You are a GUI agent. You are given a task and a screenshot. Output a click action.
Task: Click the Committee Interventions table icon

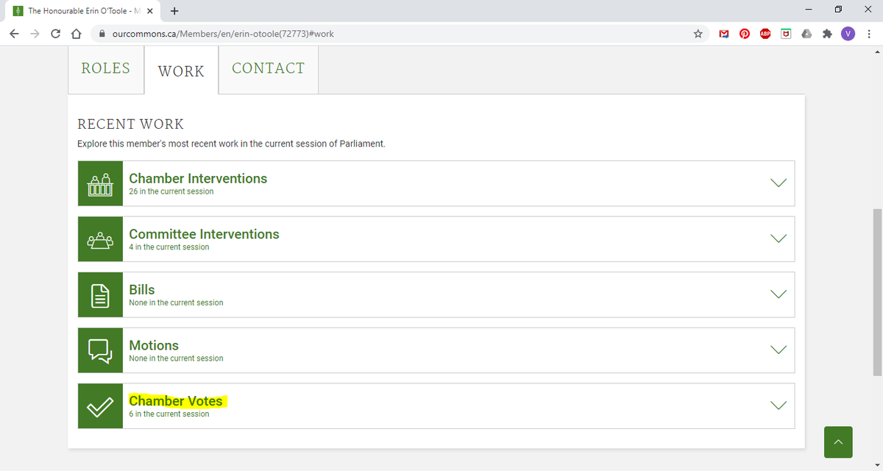click(x=100, y=239)
